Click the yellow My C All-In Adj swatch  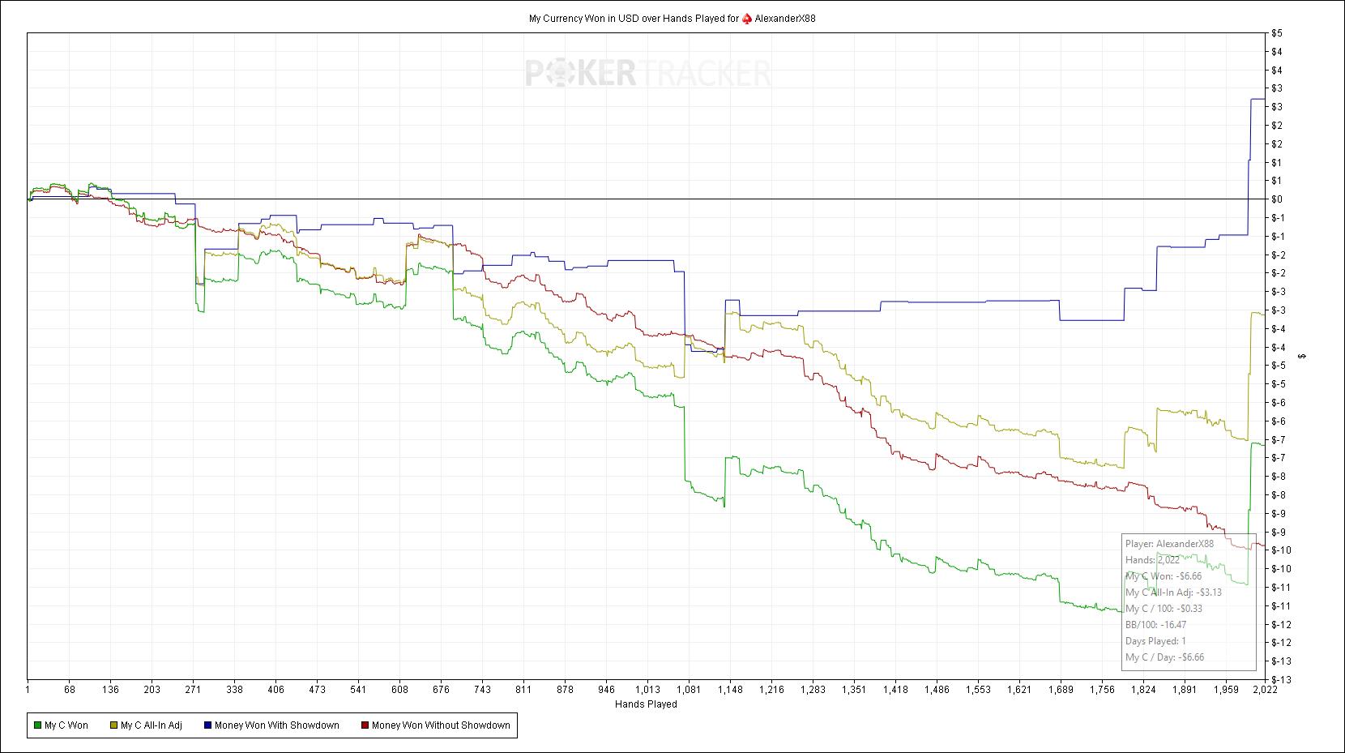[x=113, y=725]
